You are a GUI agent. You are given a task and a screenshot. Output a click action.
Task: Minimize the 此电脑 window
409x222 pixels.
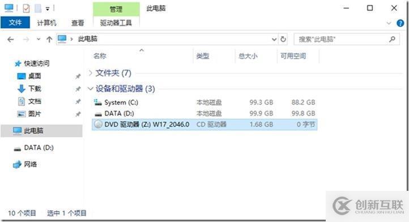346,8
